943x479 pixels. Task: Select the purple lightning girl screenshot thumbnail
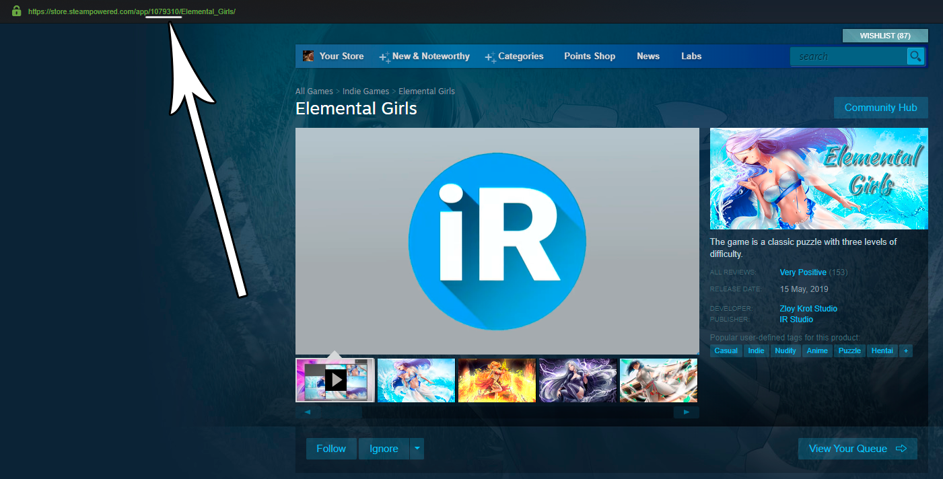(578, 380)
